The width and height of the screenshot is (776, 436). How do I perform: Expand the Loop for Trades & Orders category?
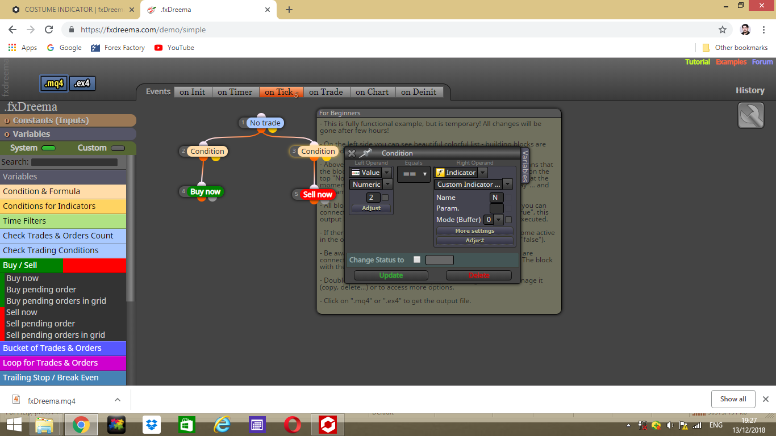click(x=63, y=363)
